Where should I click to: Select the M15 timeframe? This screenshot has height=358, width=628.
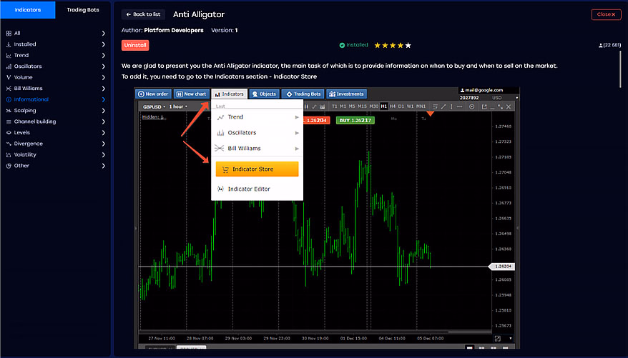(362, 106)
